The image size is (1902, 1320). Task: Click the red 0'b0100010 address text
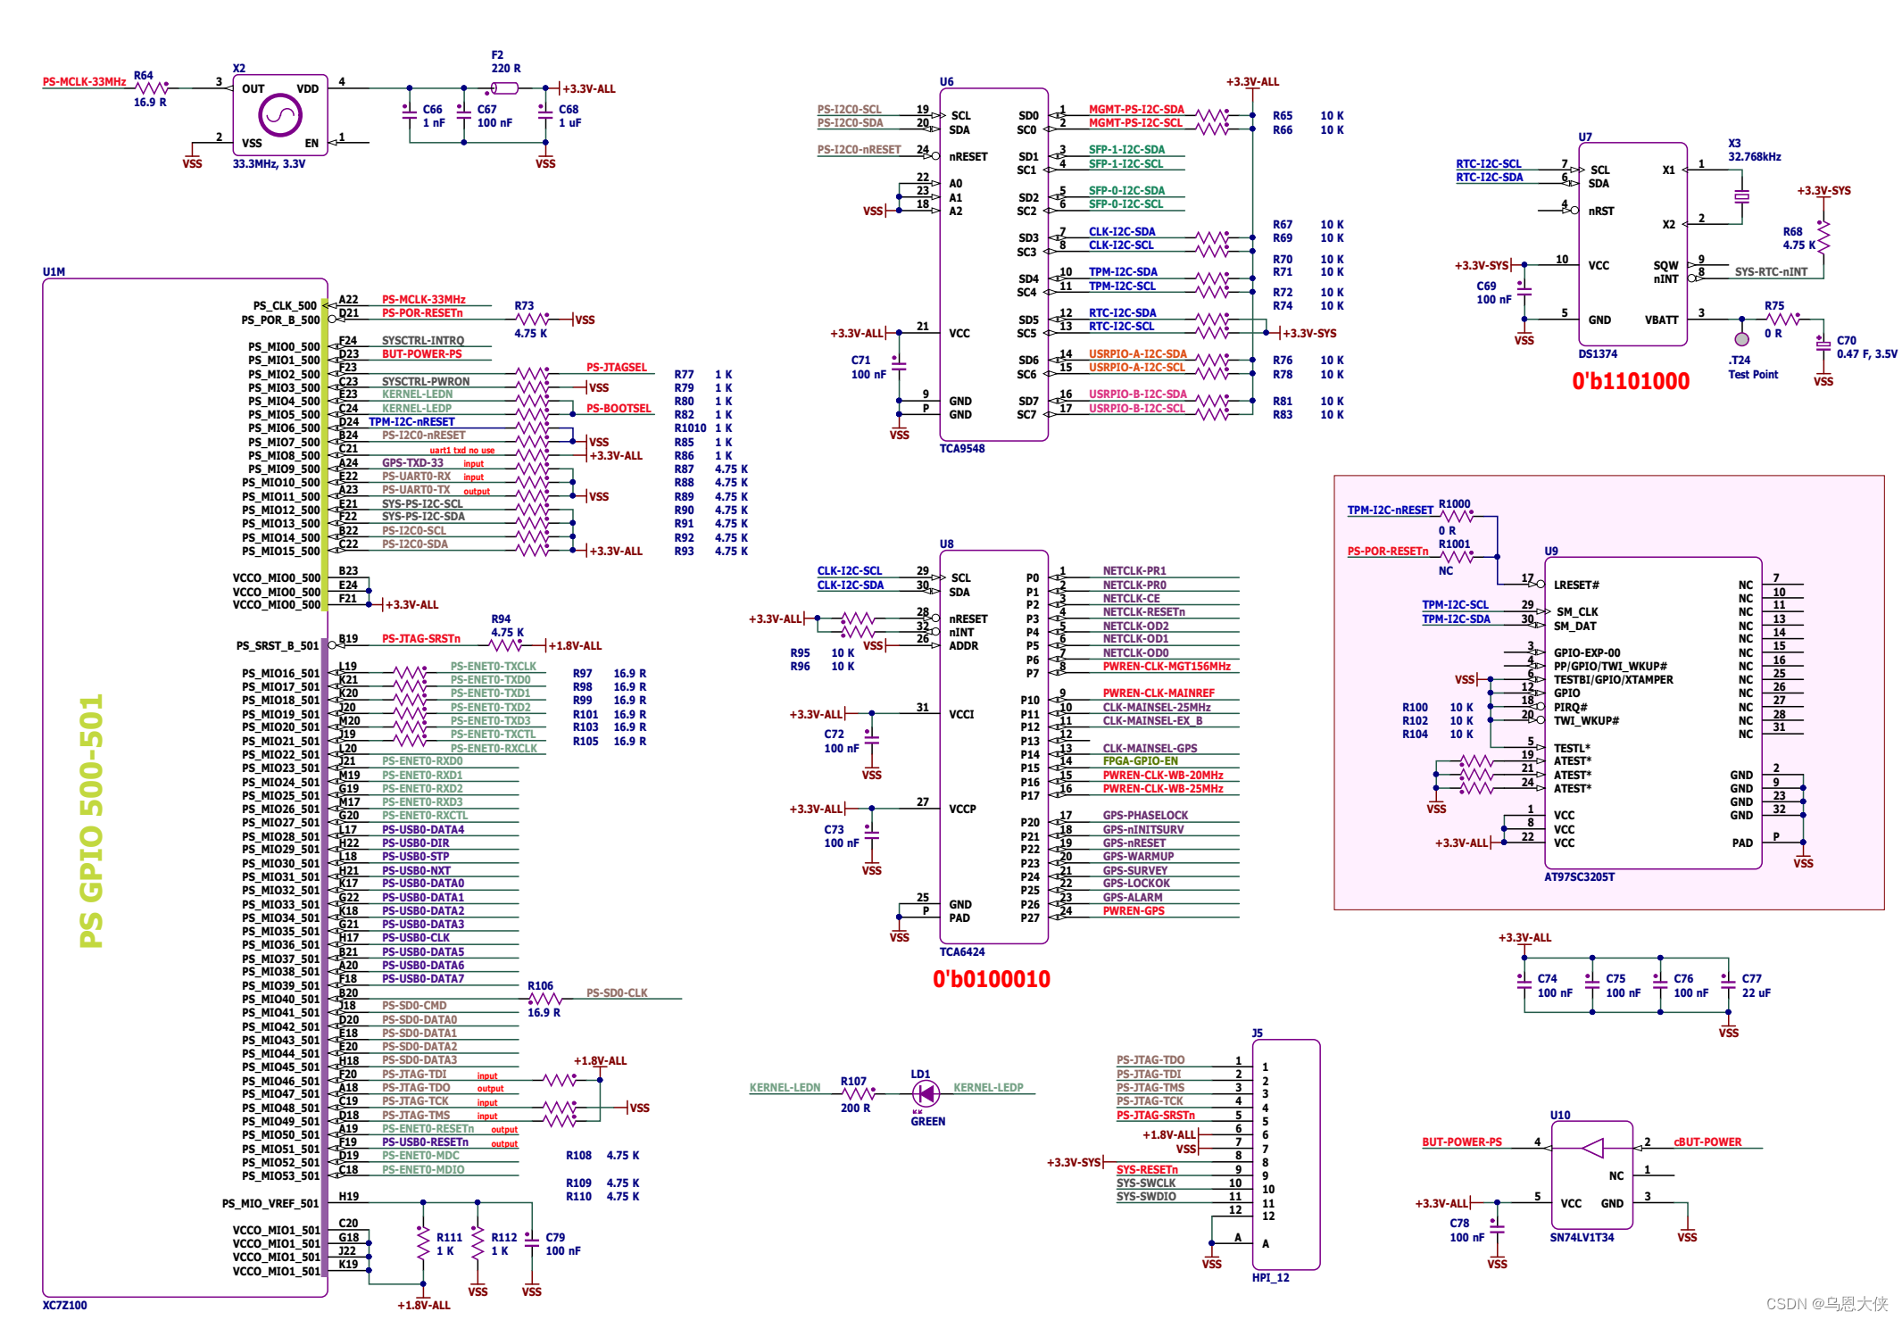tap(991, 980)
